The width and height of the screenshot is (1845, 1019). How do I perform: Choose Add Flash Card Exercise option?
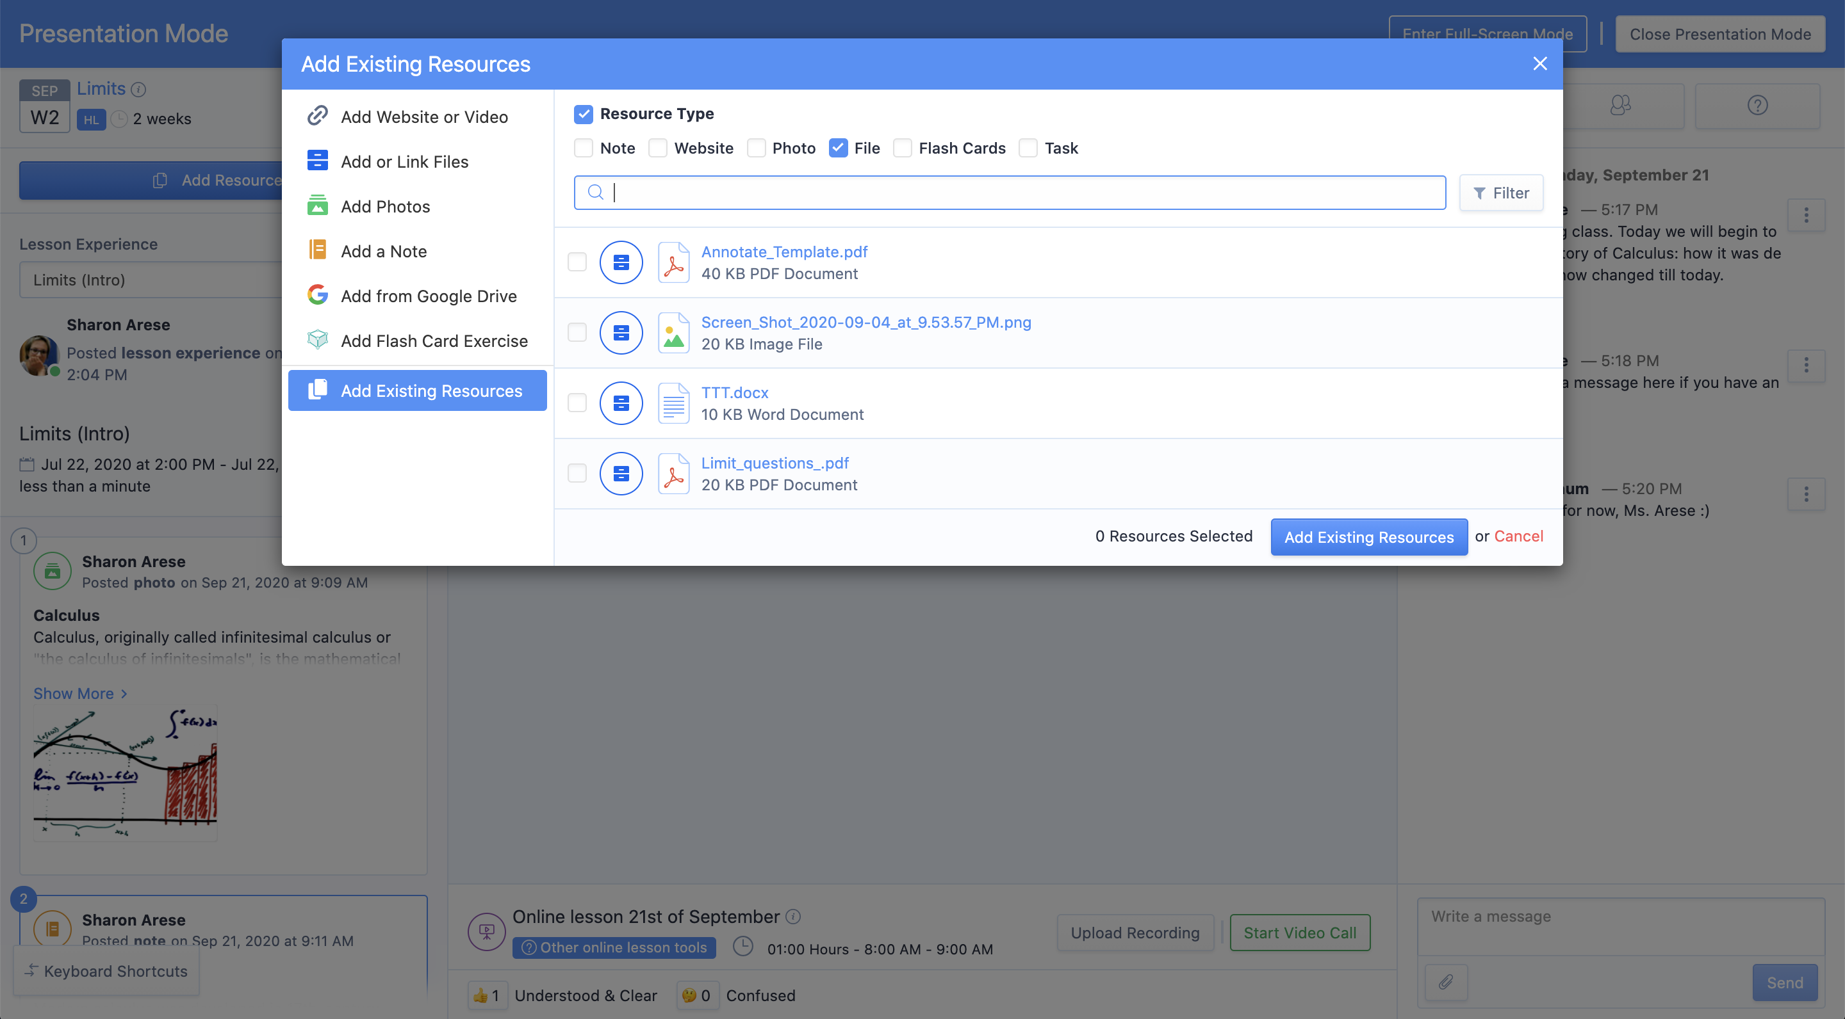(434, 341)
